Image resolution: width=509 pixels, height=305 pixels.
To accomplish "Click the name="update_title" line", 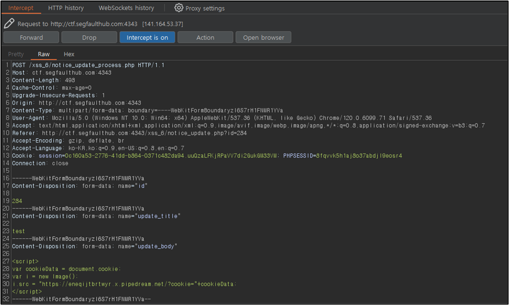I will (x=96, y=216).
